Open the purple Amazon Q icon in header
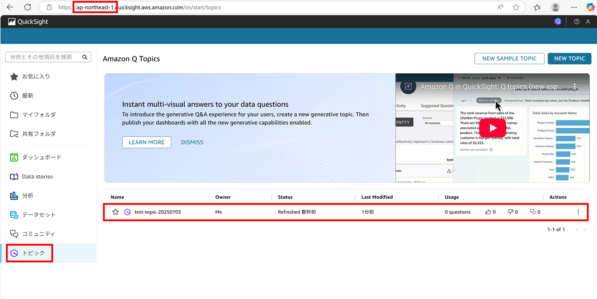The height and width of the screenshot is (299, 597). pos(558,21)
